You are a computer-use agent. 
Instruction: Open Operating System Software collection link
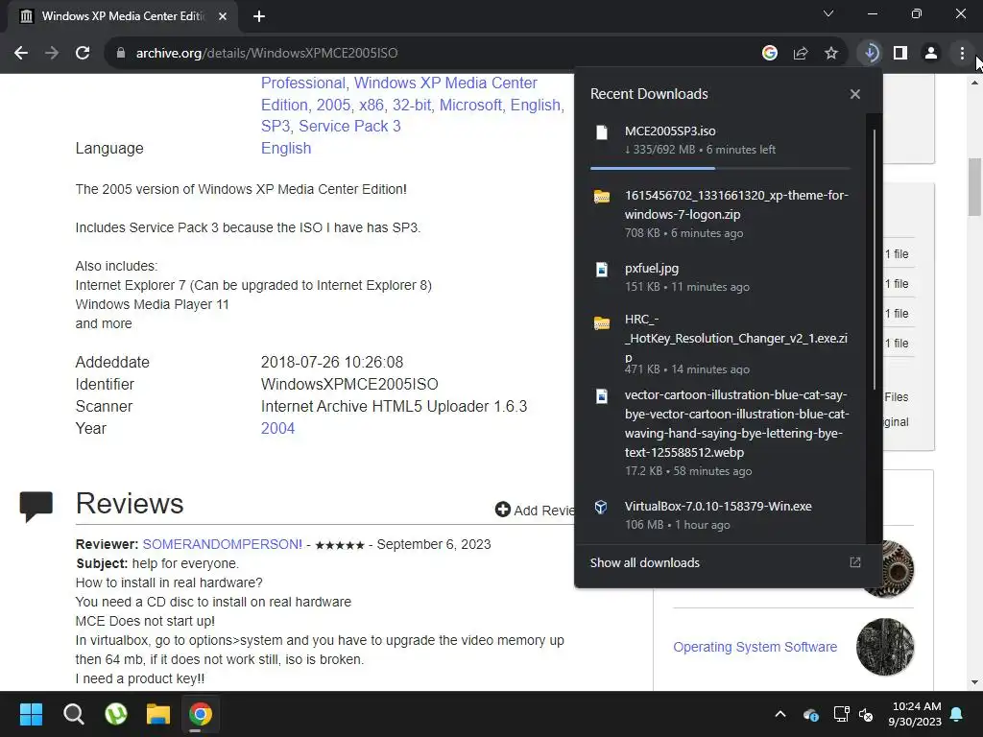[755, 647]
